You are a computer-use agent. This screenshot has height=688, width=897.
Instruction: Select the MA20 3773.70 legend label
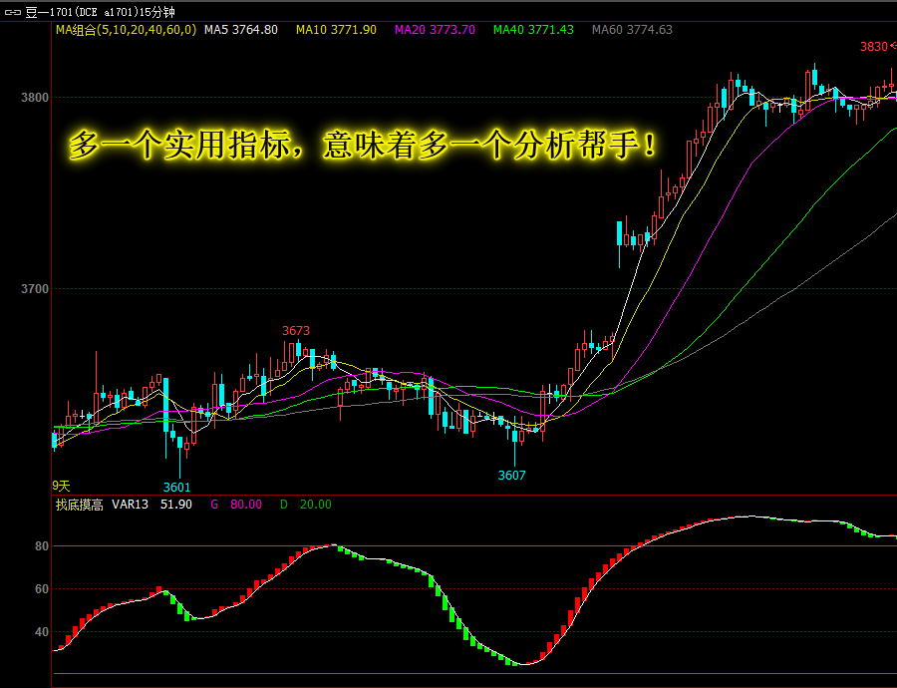coord(435,30)
